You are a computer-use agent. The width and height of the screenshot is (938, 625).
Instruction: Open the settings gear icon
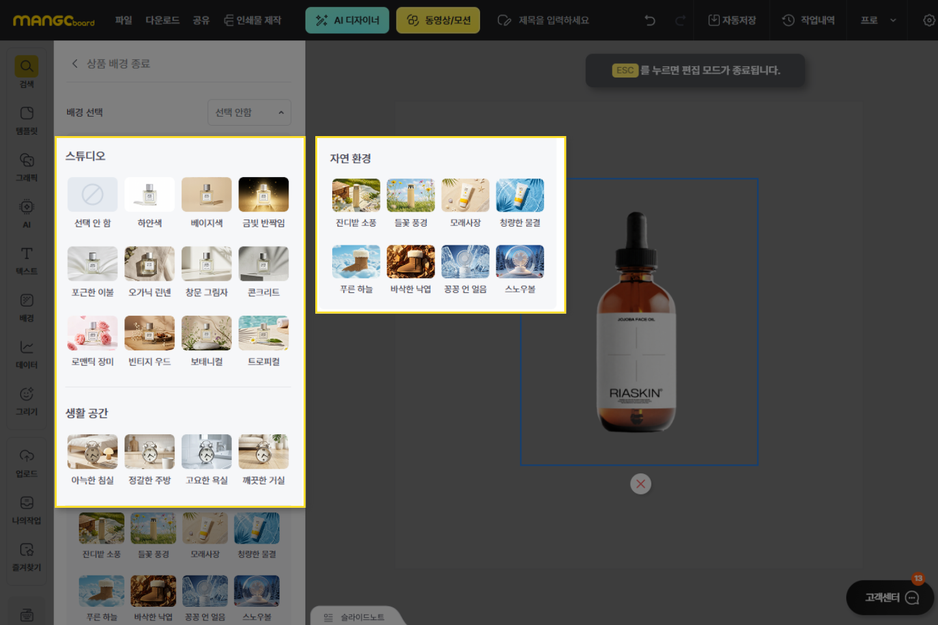pos(929,20)
